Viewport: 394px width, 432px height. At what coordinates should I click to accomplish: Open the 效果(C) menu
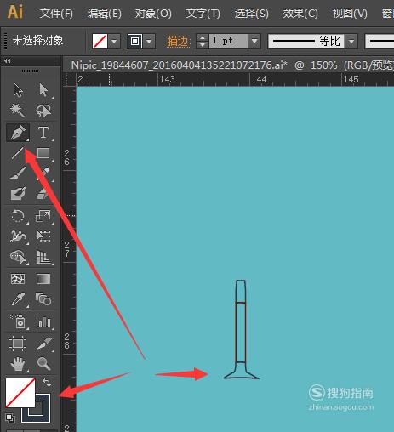click(300, 14)
